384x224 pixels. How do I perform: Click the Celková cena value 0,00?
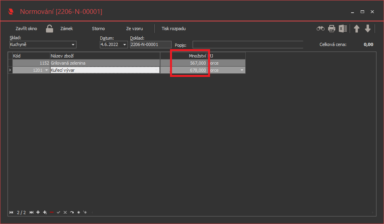coord(368,45)
